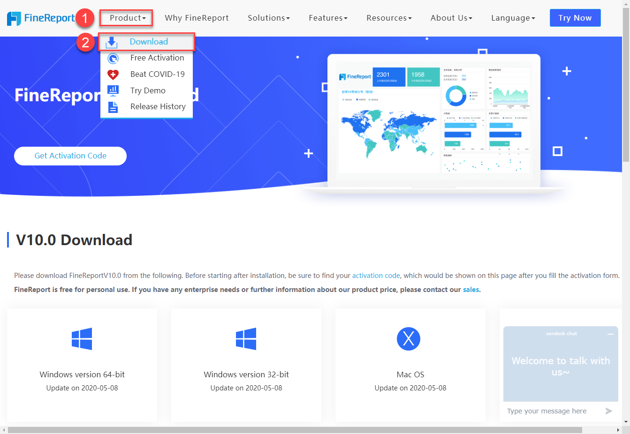Click the Release History document icon
Viewport: 630px width, 434px height.
click(113, 107)
